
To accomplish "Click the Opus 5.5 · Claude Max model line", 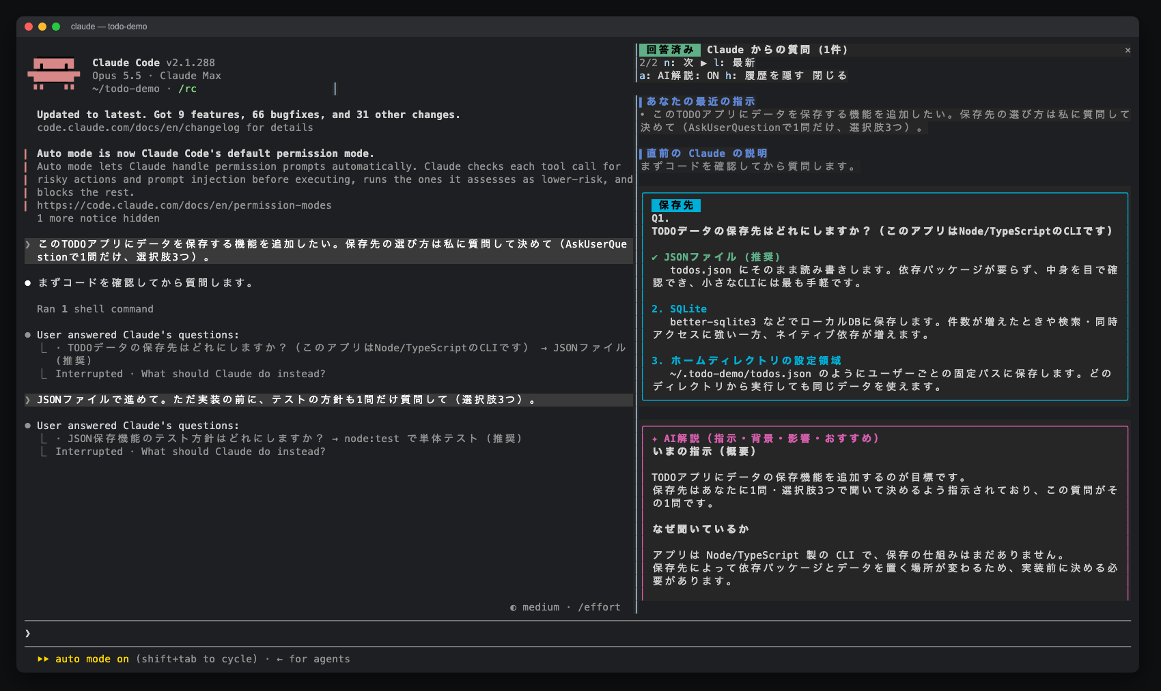I will [156, 76].
